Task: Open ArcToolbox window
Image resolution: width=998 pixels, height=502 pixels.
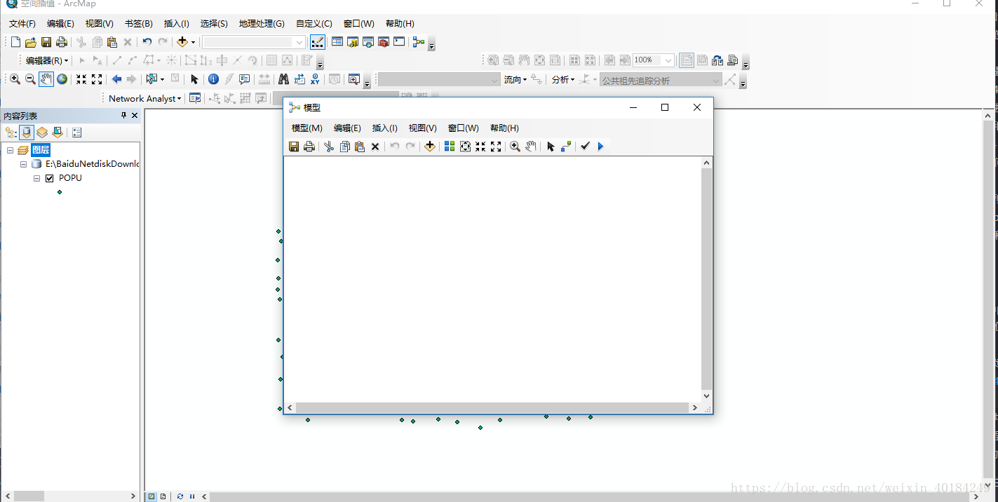Action: point(384,42)
